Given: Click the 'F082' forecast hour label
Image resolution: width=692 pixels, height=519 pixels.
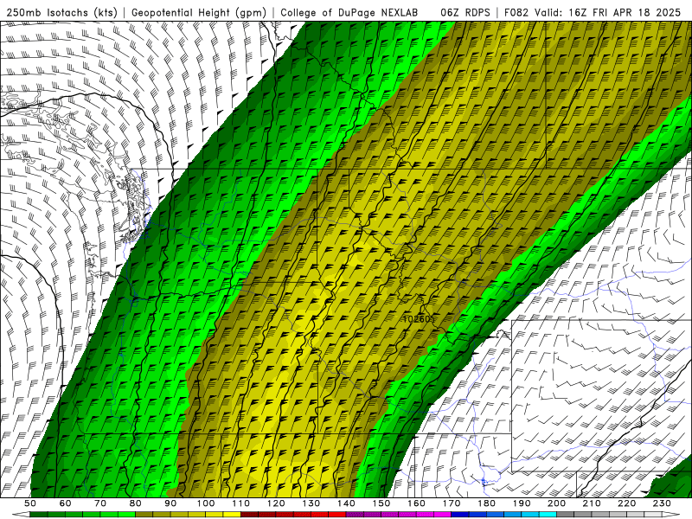Looking at the screenshot, I should click(516, 13).
